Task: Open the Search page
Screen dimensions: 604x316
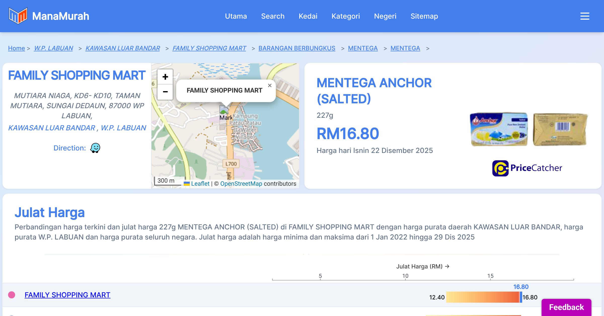Action: point(273,16)
